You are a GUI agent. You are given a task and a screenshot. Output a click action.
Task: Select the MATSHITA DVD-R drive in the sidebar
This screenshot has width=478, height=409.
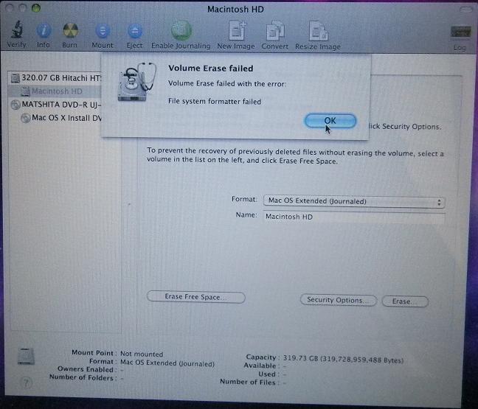[x=55, y=105]
